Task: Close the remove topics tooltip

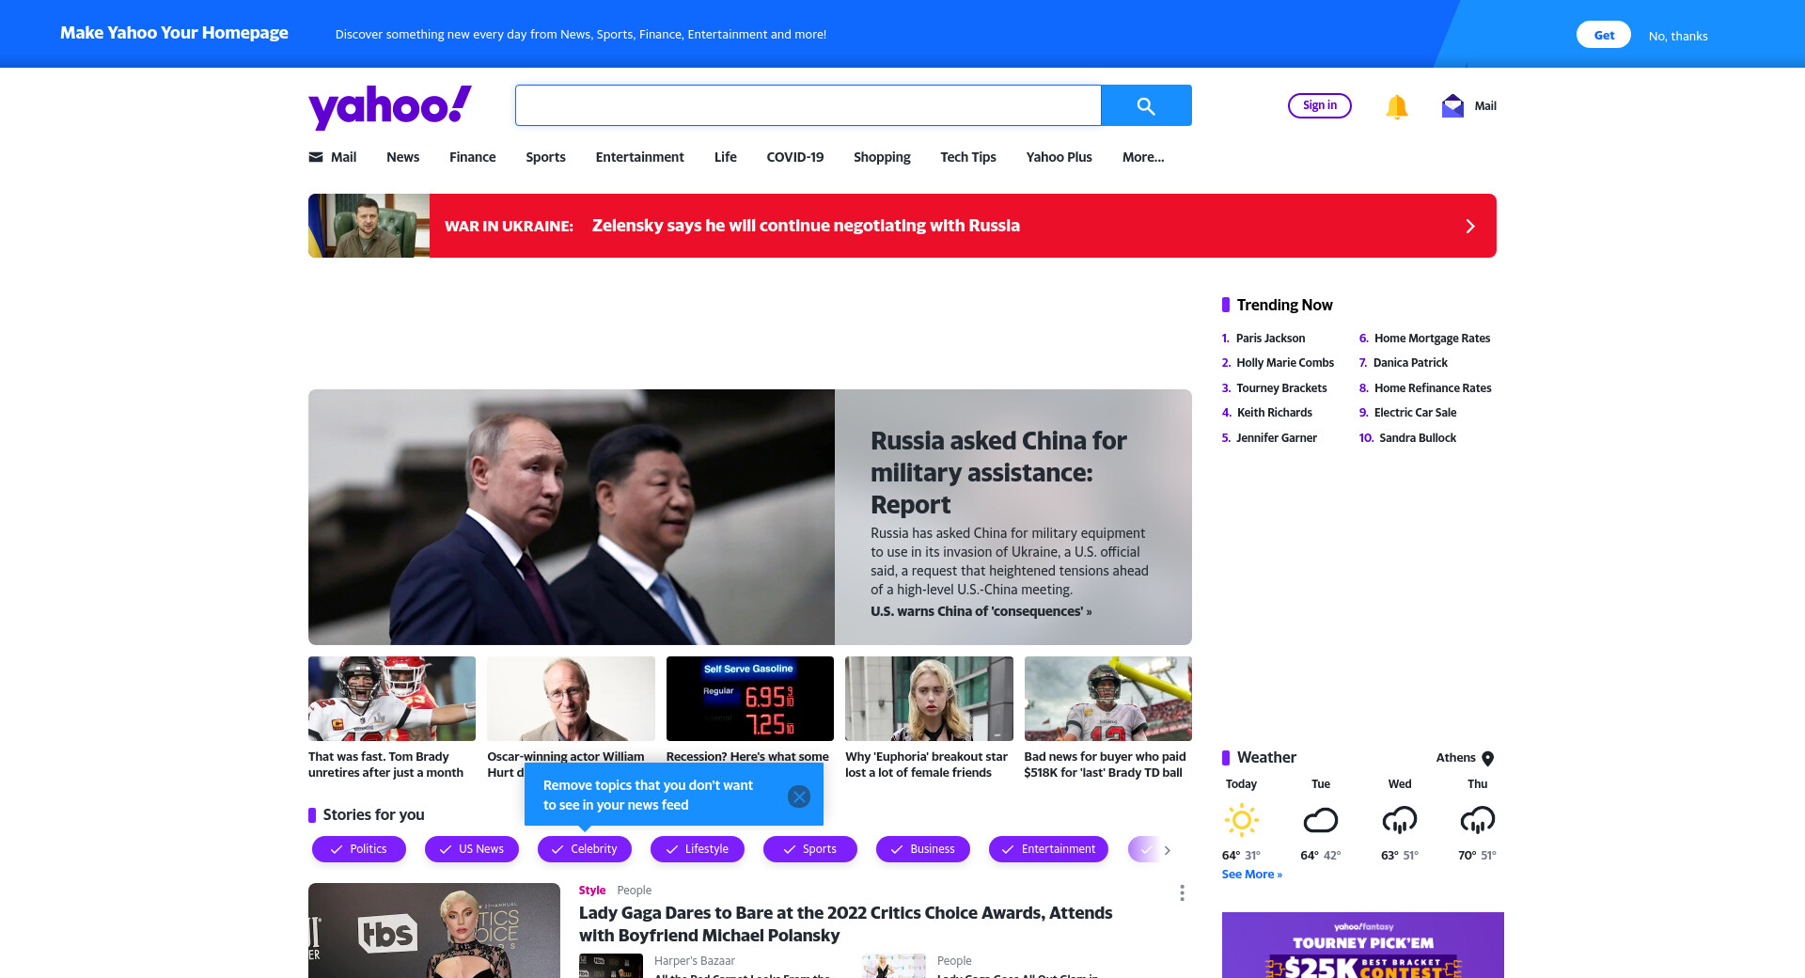Action: pos(799,797)
